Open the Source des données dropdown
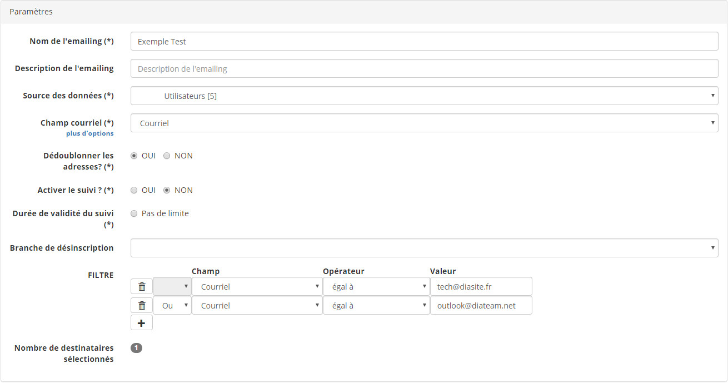728x383 pixels. point(424,96)
